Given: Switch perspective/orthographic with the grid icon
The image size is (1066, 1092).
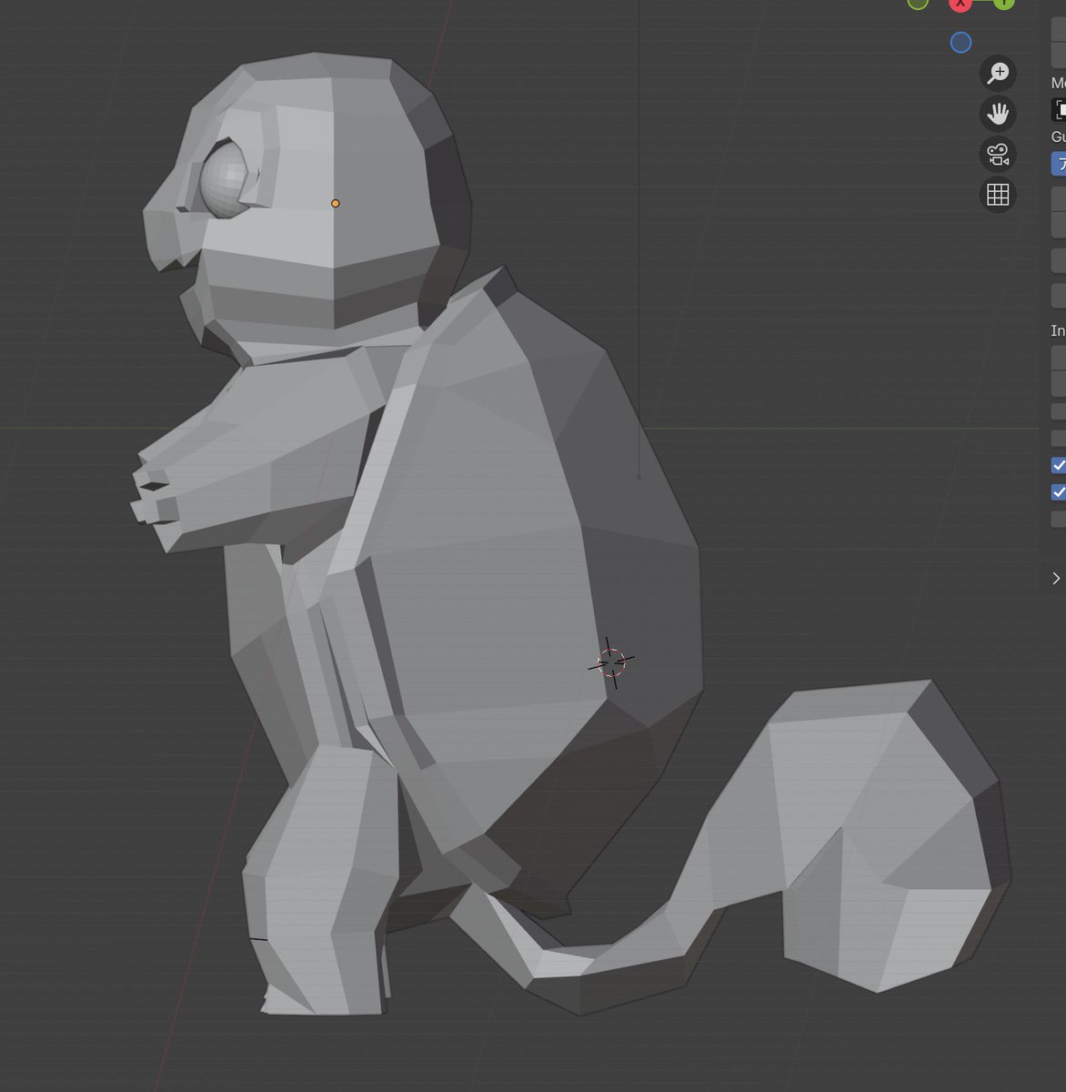Looking at the screenshot, I should coord(998,194).
